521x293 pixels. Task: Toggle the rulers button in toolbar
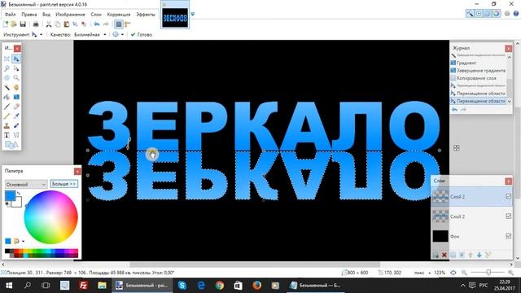coord(128,24)
